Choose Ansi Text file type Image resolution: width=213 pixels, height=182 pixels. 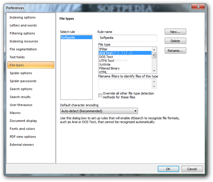click(x=125, y=53)
